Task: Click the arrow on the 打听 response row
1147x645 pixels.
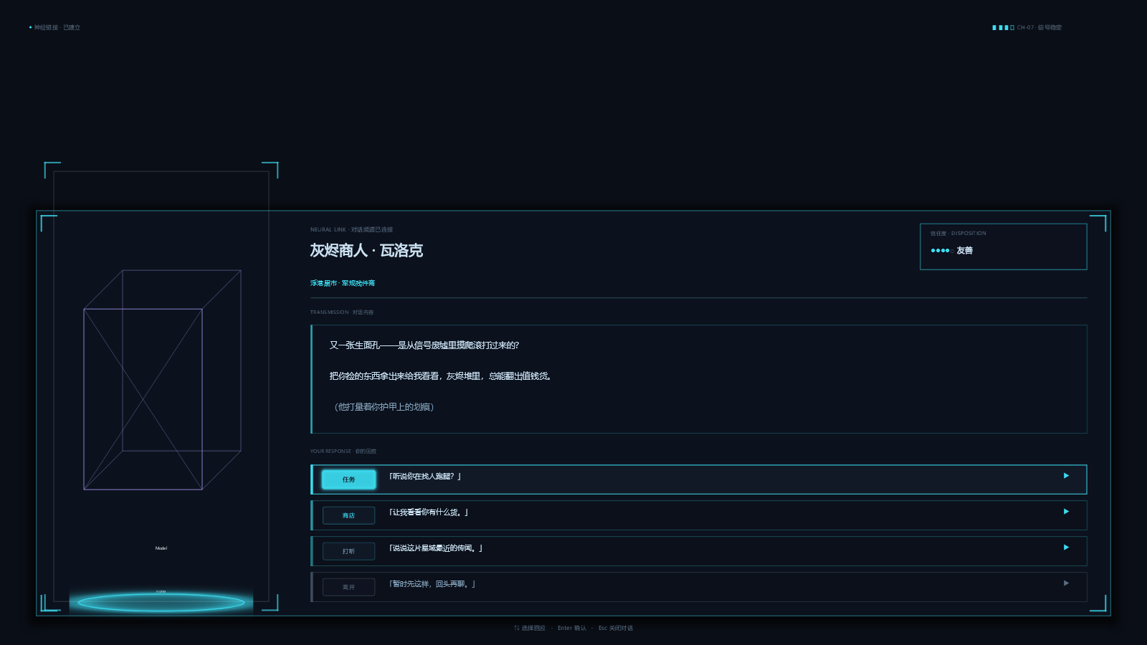Action: click(x=1066, y=548)
